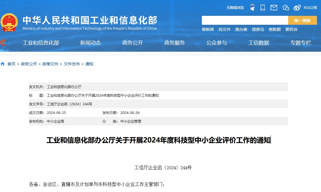Click the home icon before 首页 breadcrumb

(3, 64)
